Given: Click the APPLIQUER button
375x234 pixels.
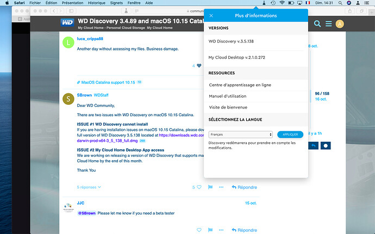Looking at the screenshot, I should pos(290,134).
